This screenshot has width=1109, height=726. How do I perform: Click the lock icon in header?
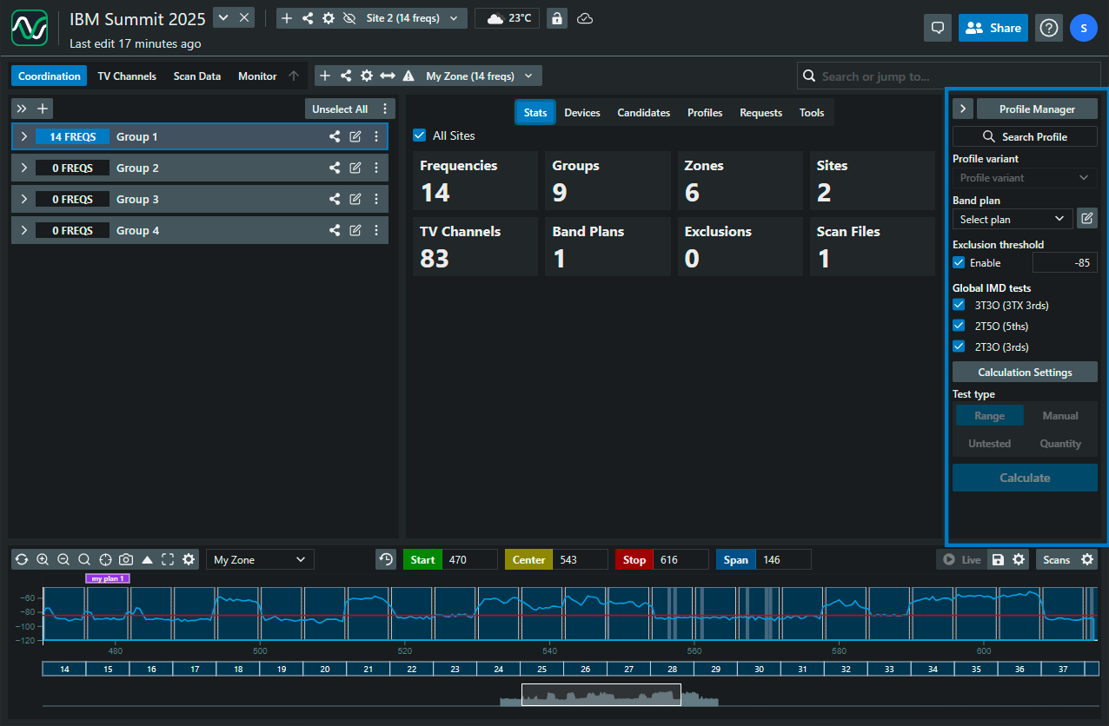point(557,18)
